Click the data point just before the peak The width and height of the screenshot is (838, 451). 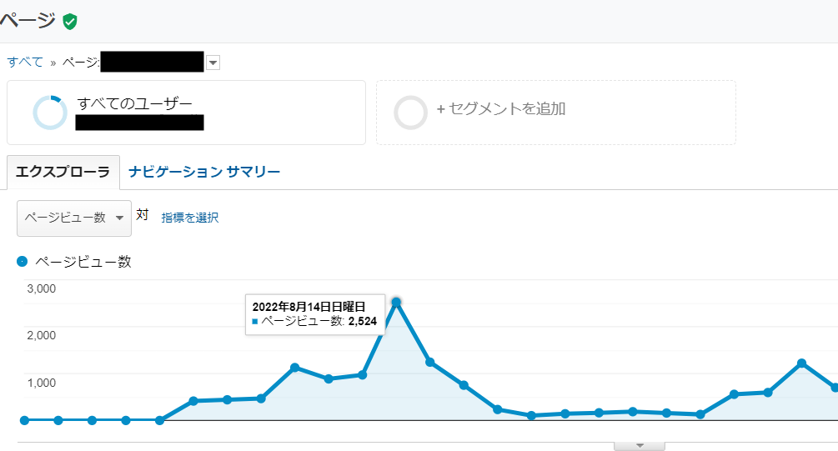point(363,374)
